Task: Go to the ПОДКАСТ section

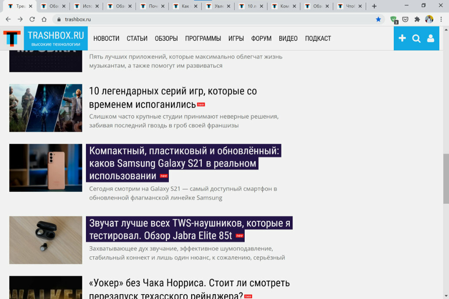Action: pos(318,38)
